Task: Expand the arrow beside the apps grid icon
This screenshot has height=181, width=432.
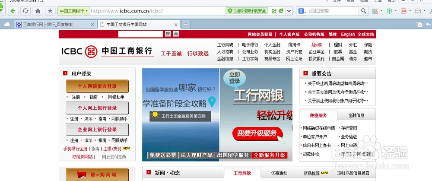Action: tap(381, 11)
